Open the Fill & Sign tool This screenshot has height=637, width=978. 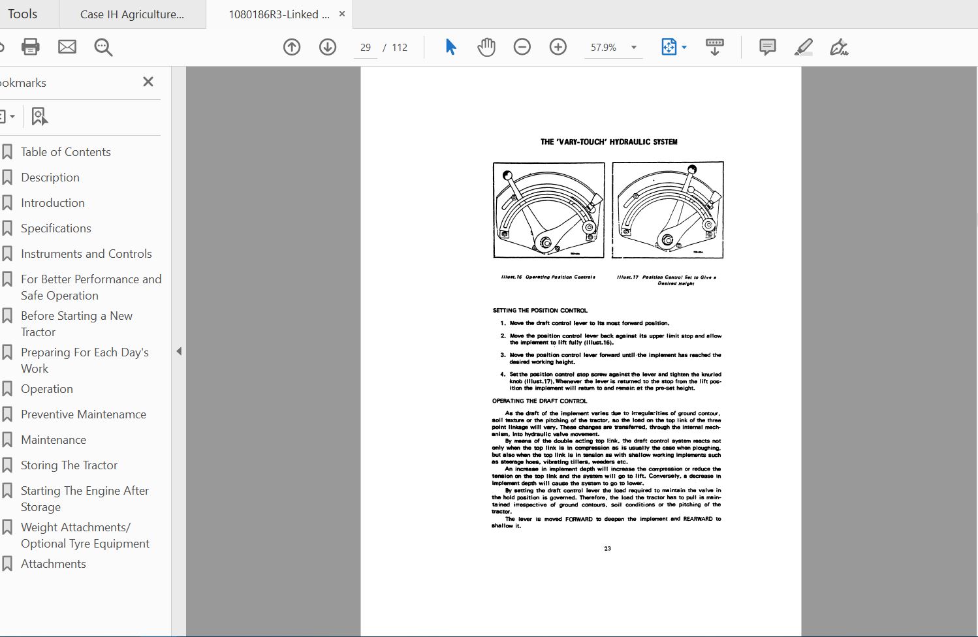point(840,46)
